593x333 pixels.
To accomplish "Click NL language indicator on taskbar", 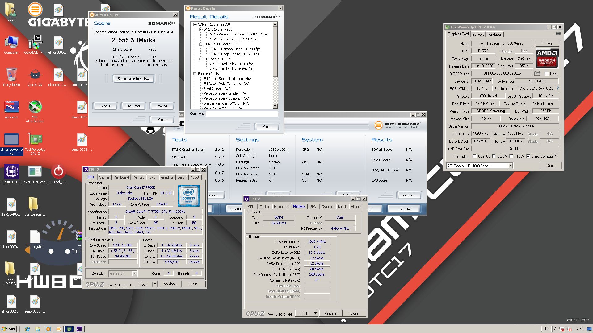I will pyautogui.click(x=547, y=329).
